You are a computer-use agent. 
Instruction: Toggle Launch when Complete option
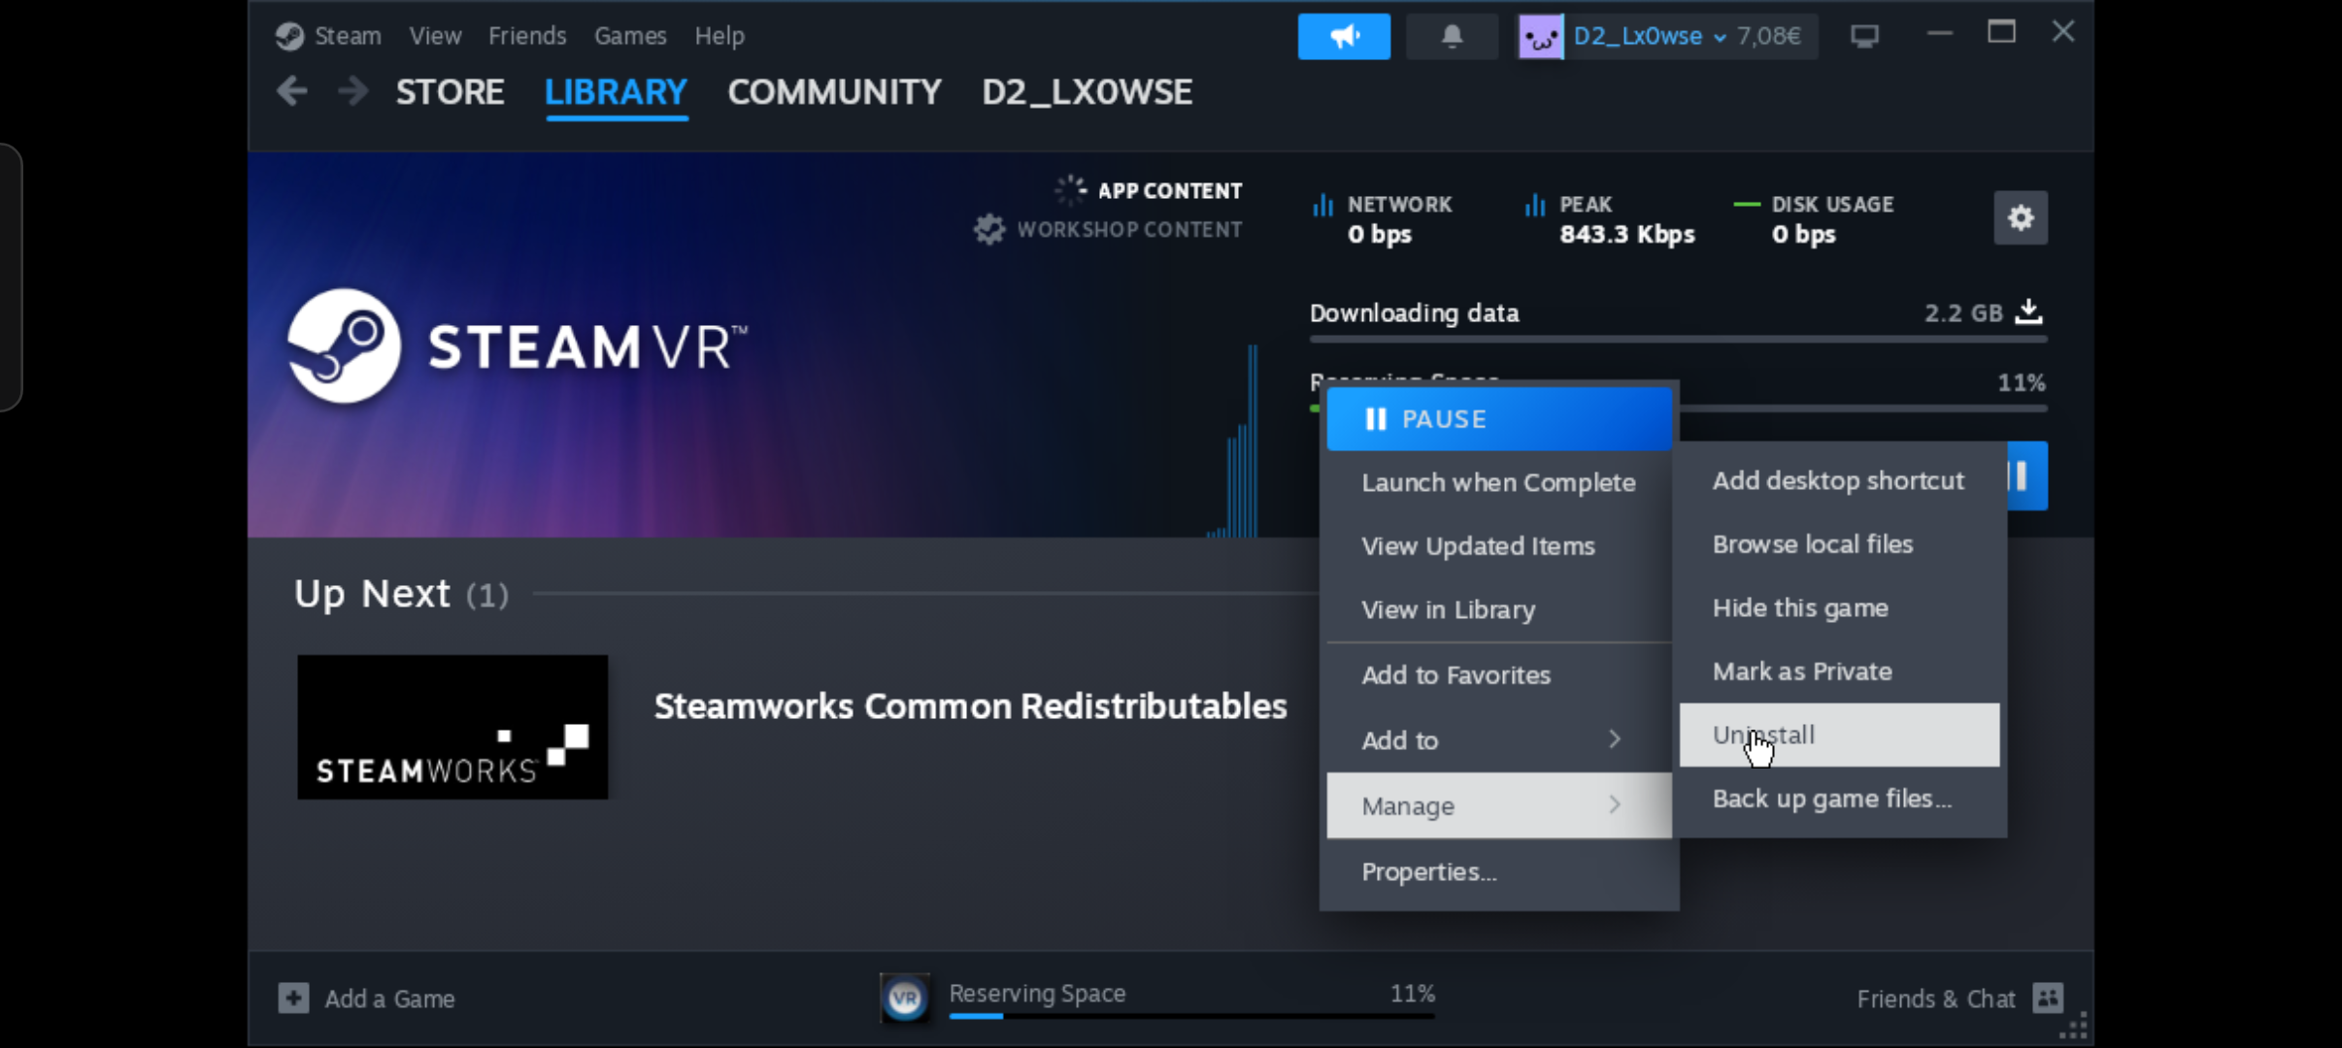[1497, 482]
